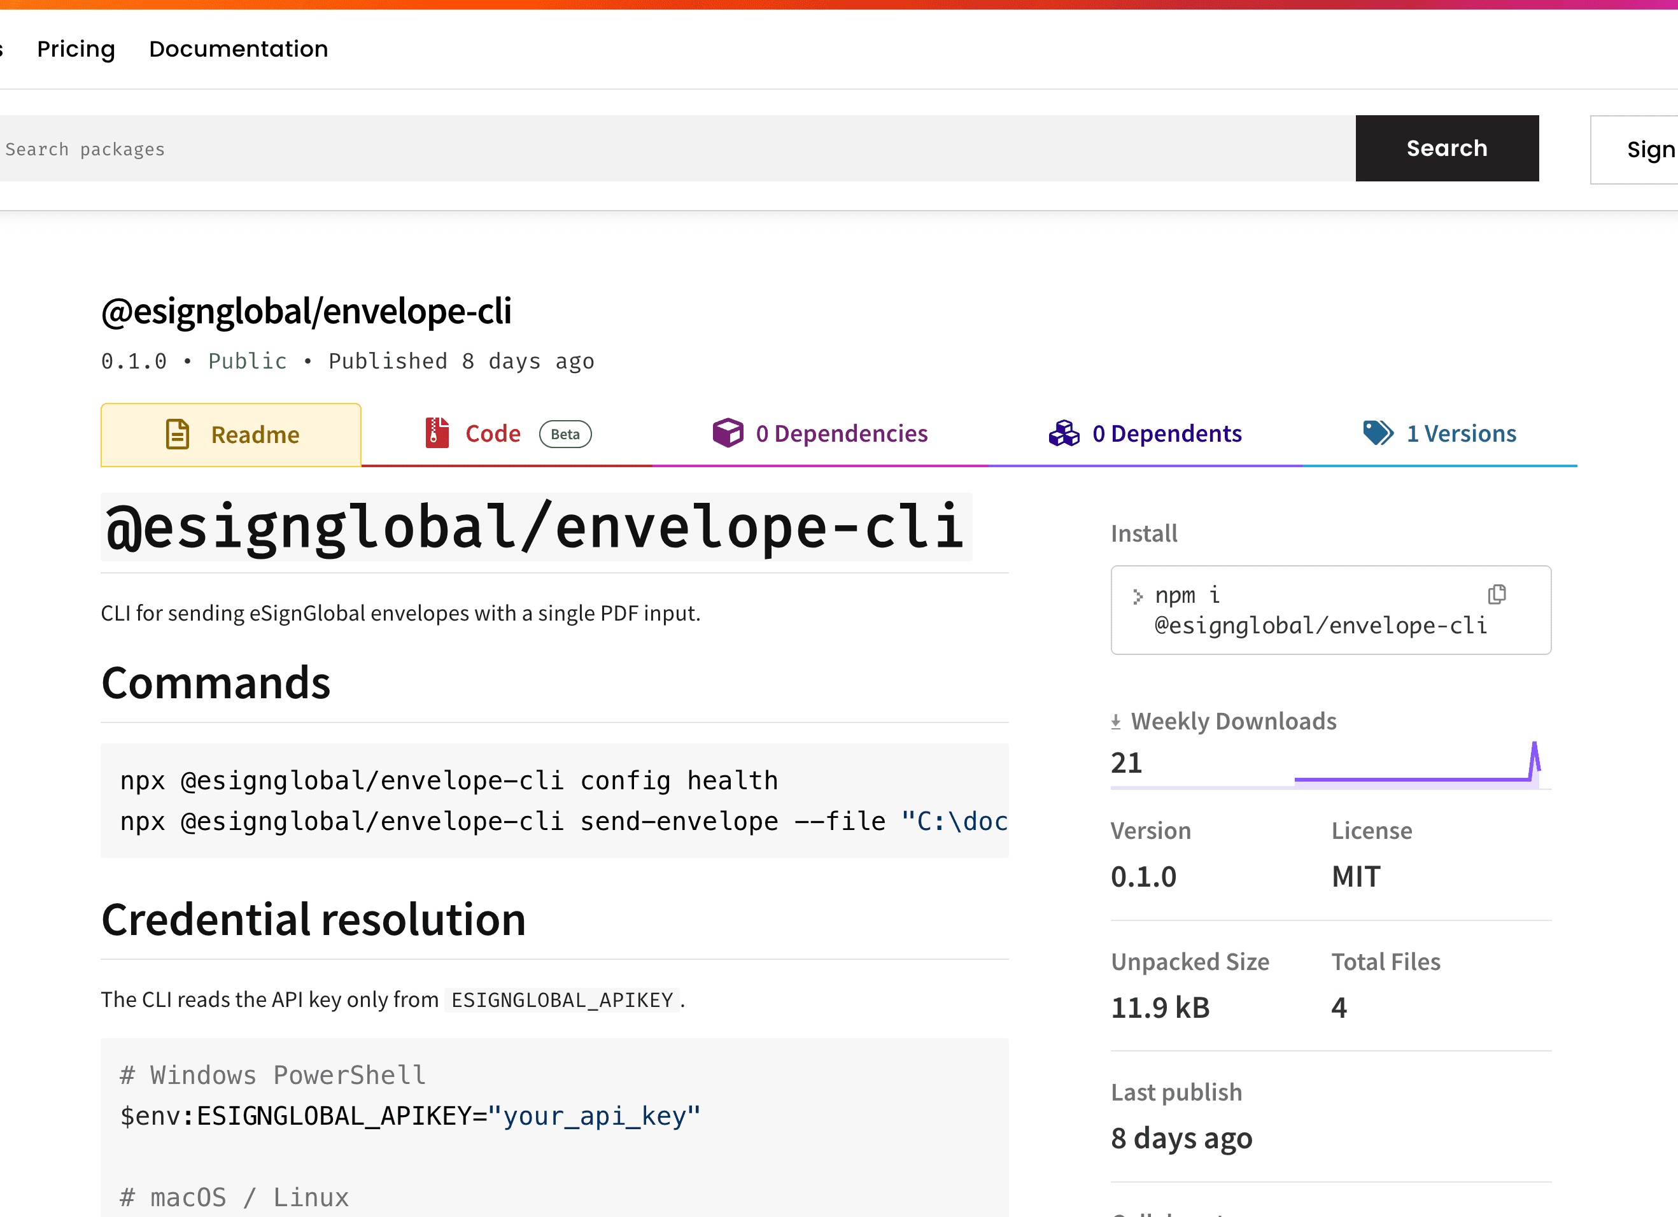View the 1 Versions tab

click(1440, 433)
